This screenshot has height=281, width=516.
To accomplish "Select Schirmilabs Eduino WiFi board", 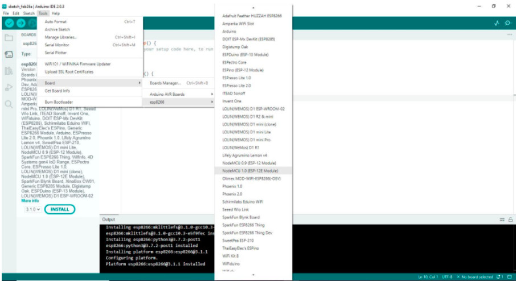I will [253, 202].
